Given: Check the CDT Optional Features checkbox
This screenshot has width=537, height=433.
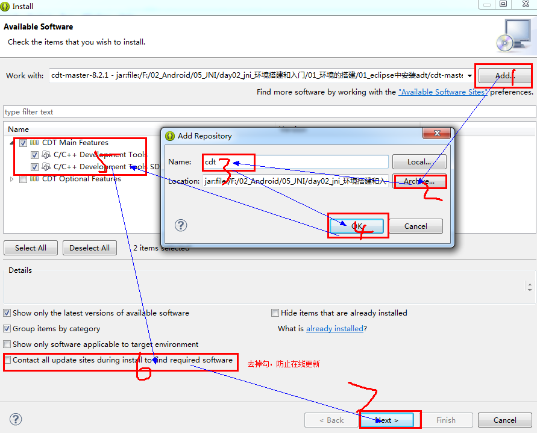Looking at the screenshot, I should pos(23,179).
